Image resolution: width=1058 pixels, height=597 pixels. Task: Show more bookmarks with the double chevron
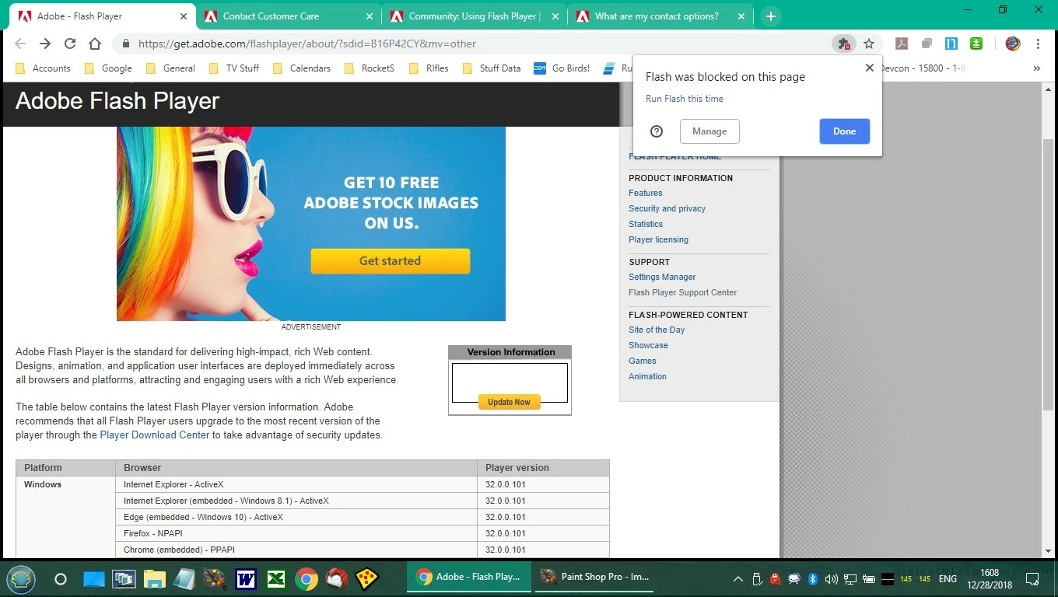pos(1036,68)
